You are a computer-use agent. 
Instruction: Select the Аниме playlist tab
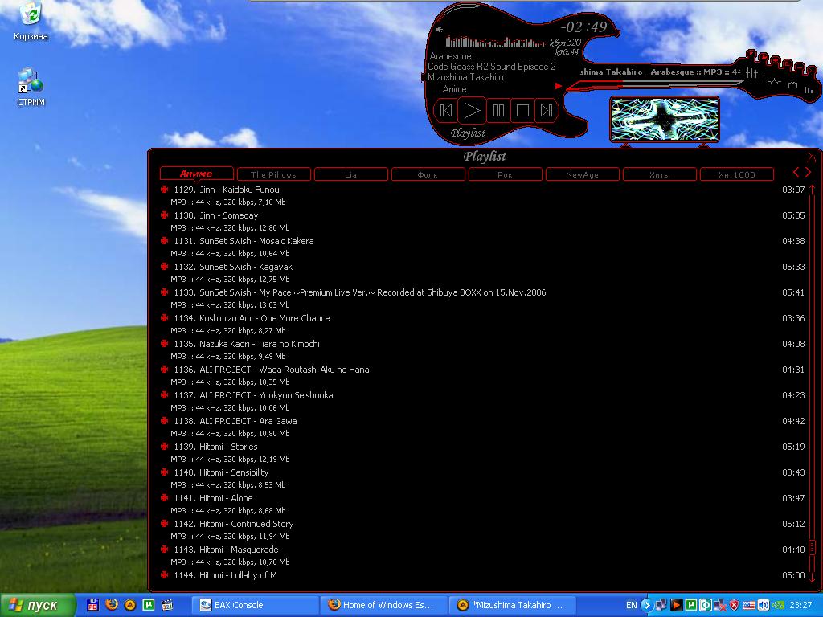(x=196, y=174)
